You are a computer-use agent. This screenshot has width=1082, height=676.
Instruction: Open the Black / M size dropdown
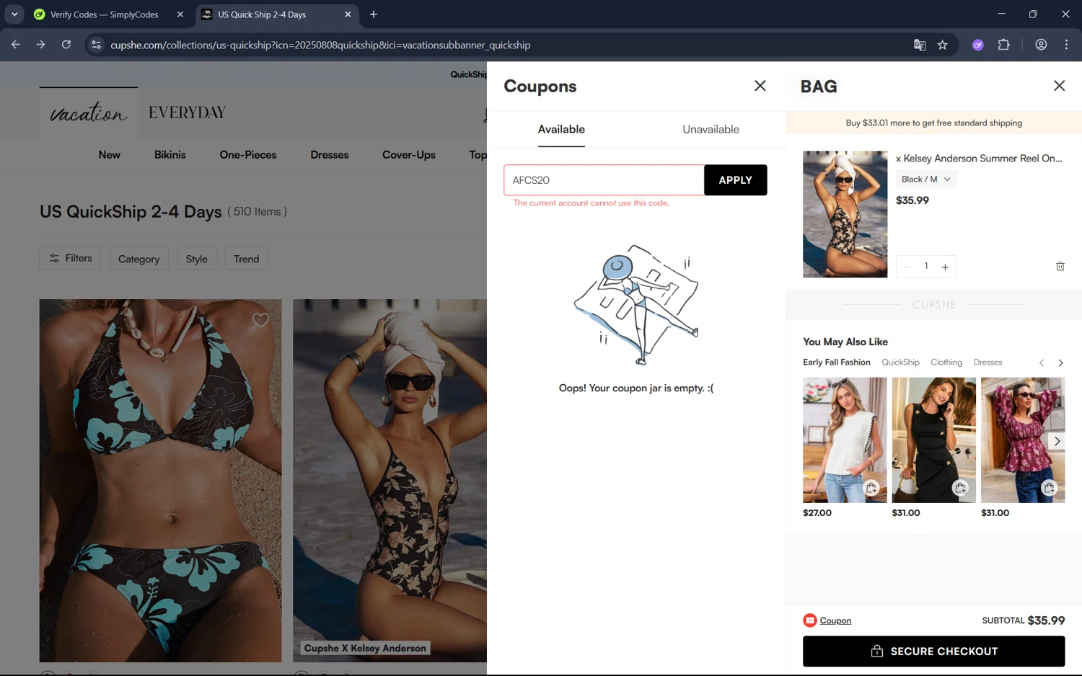click(926, 179)
